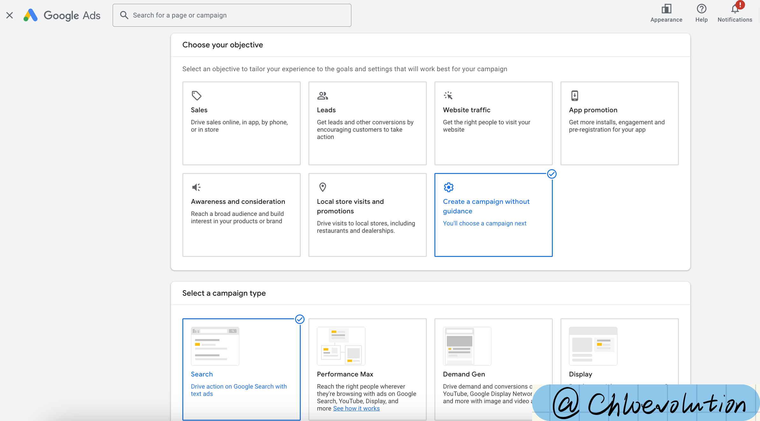Click 'Reach the right people wherever' description

[x=366, y=397]
